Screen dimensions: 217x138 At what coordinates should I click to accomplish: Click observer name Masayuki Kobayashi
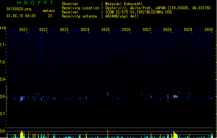coord(124,4)
